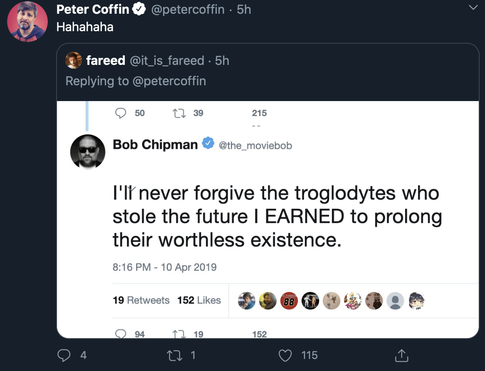
Task: Open Peter Coffin's profile picture
Action: point(27,21)
